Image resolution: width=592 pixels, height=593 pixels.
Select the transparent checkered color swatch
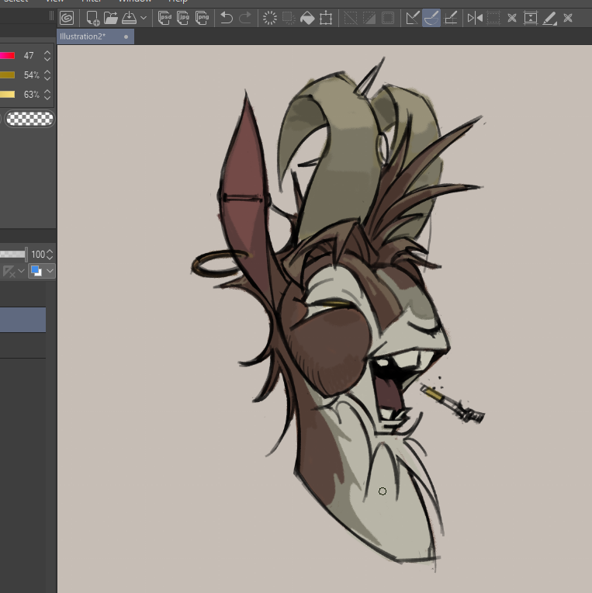coord(29,119)
